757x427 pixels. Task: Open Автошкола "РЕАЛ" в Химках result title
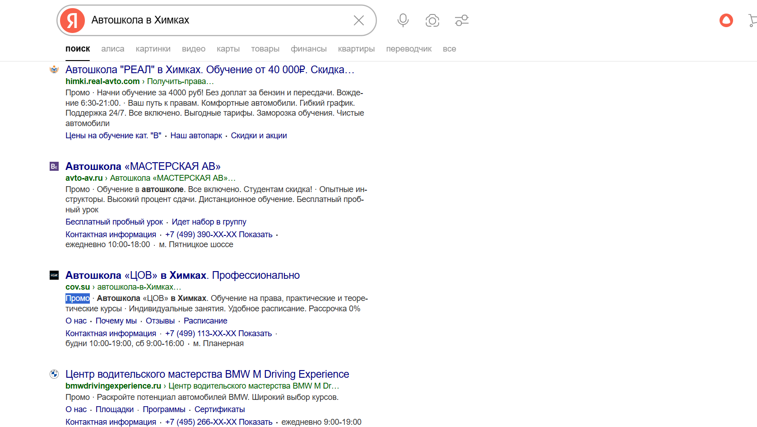point(210,70)
